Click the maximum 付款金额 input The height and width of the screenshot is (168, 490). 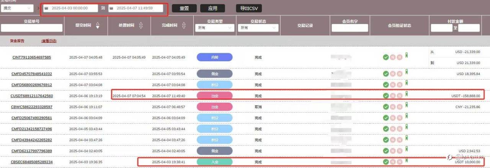469,28
